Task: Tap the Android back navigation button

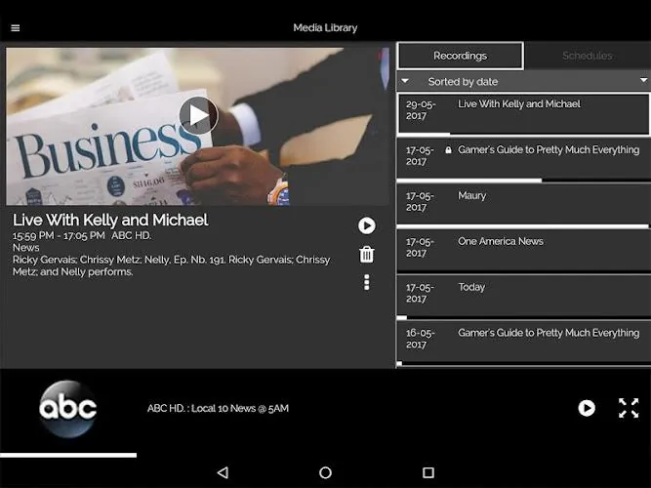Action: [223, 472]
